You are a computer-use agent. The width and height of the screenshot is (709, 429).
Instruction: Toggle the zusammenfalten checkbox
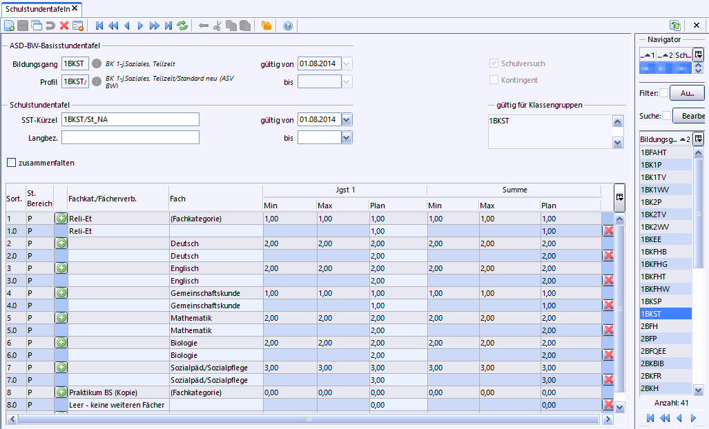pyautogui.click(x=11, y=163)
